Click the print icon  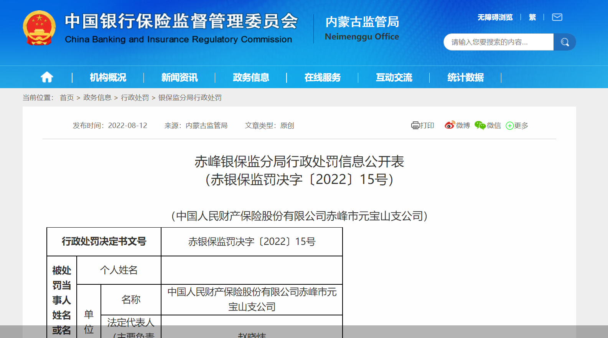point(415,125)
